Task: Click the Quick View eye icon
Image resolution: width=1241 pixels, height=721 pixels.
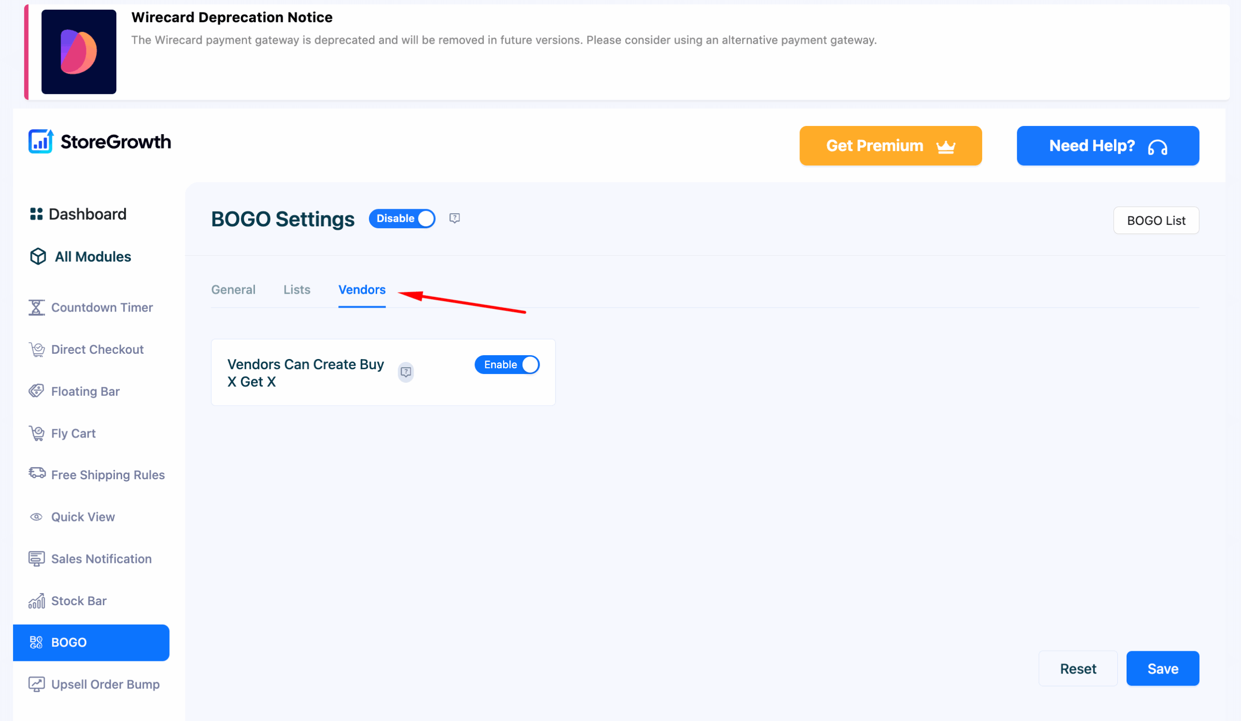Action: [36, 517]
